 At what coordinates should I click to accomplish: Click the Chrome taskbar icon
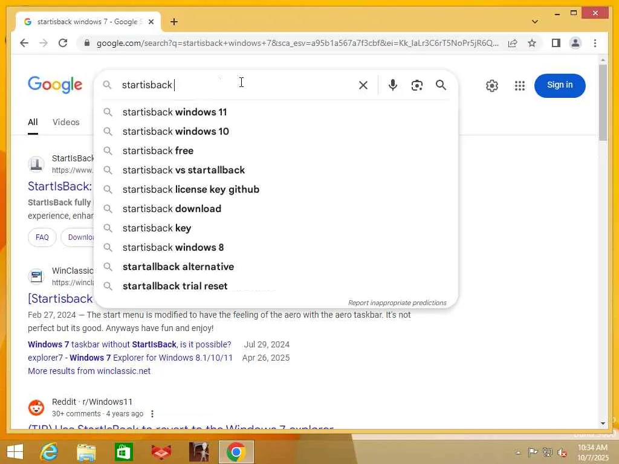[x=236, y=452]
